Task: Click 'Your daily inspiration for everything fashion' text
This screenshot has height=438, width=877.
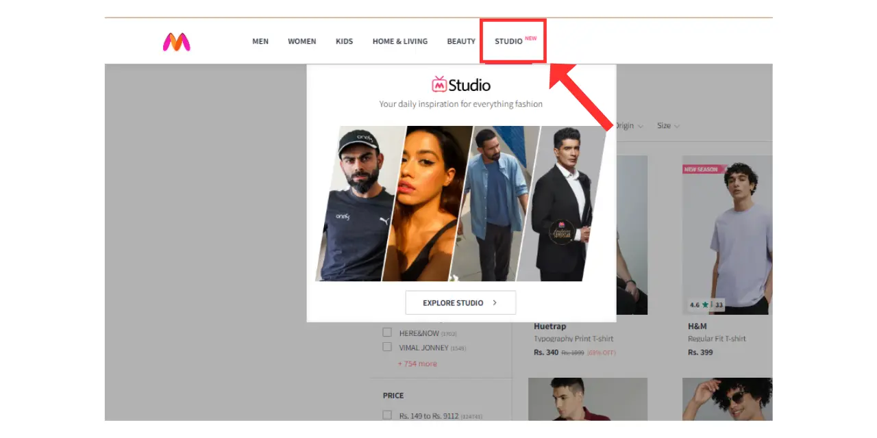Action: pyautogui.click(x=461, y=104)
